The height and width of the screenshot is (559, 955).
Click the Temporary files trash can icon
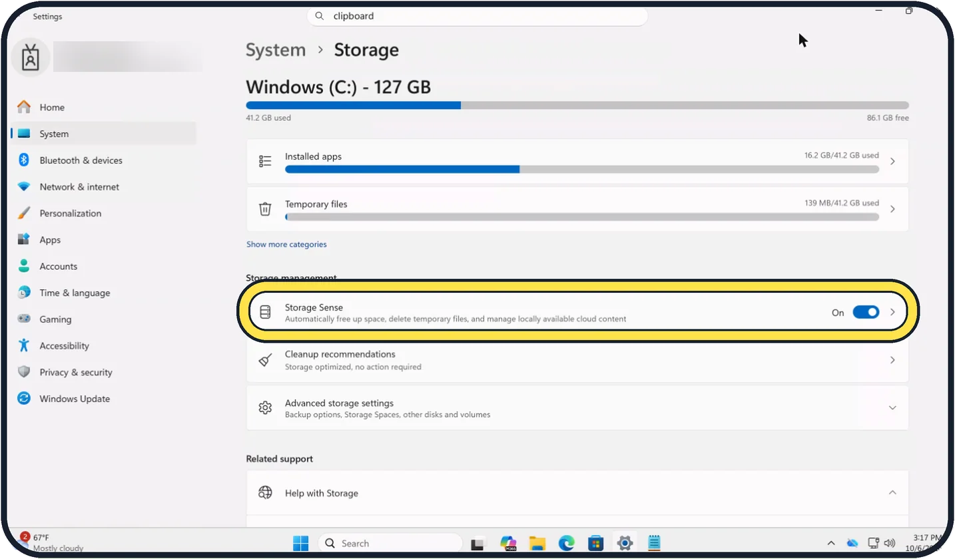(x=265, y=209)
